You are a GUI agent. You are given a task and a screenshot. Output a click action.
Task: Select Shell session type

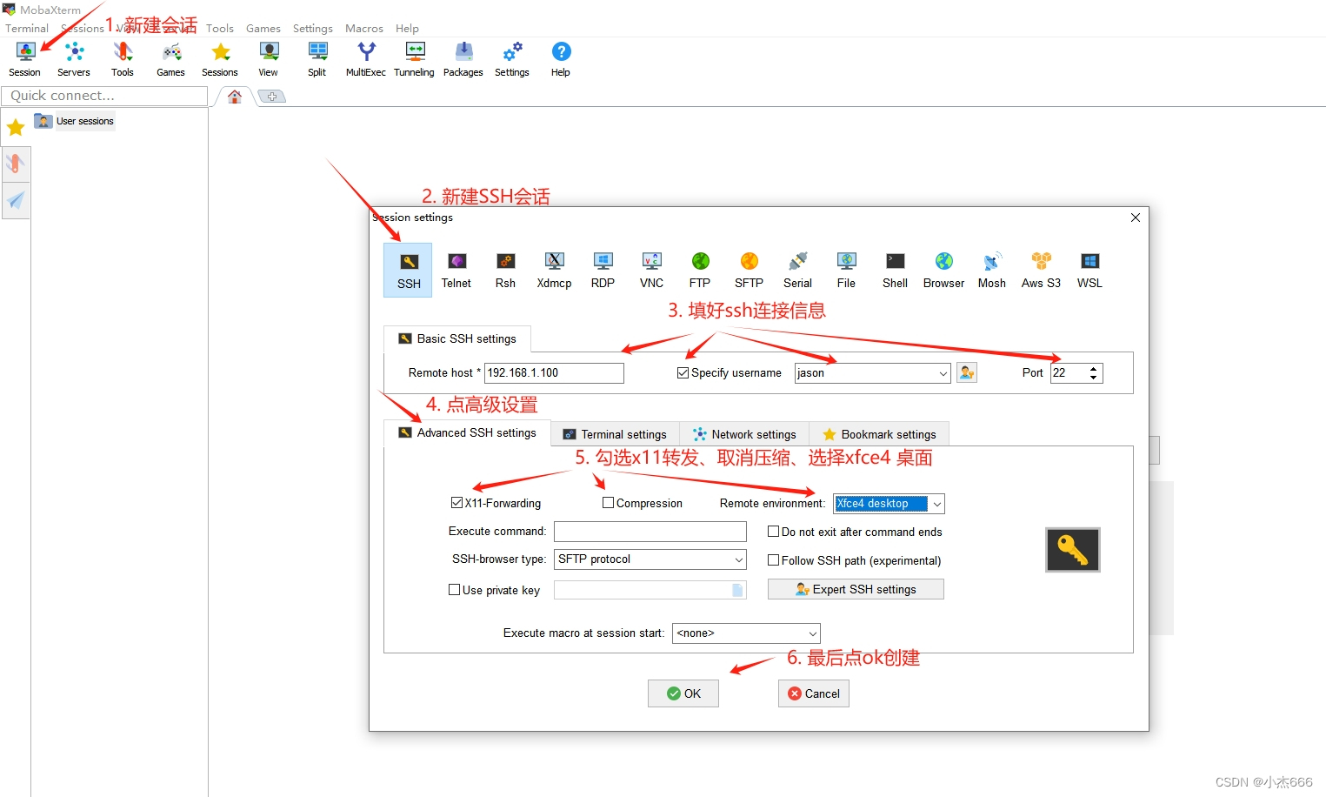(x=895, y=271)
